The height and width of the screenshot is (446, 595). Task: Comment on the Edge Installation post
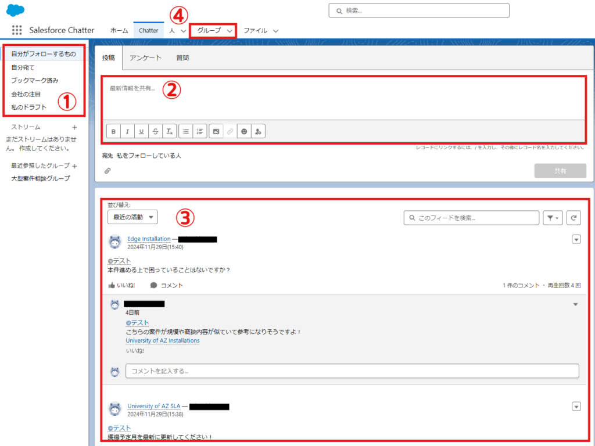click(167, 285)
